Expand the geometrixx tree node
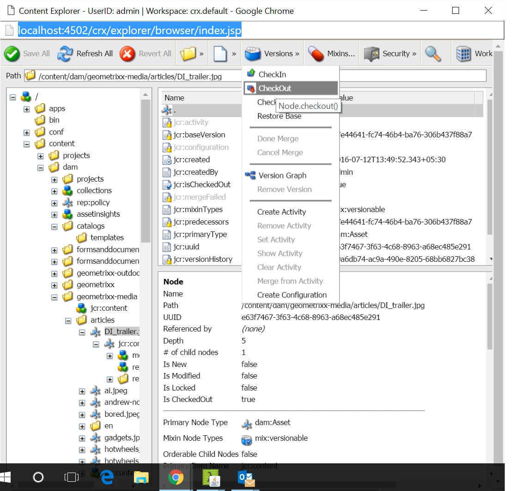 [x=54, y=285]
